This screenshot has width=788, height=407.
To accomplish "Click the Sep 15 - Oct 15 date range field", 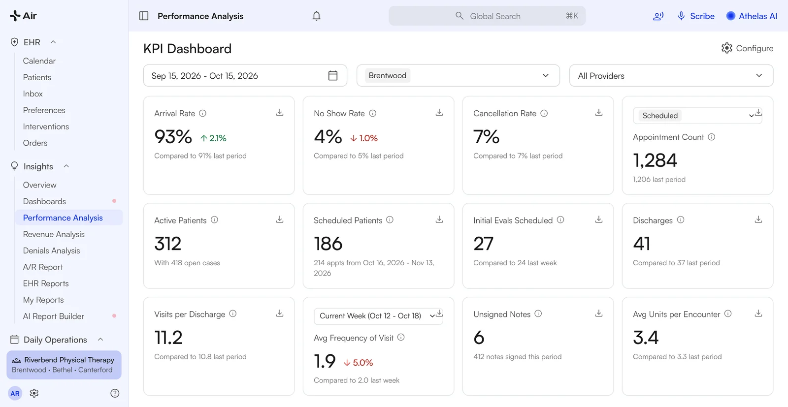I will 245,75.
